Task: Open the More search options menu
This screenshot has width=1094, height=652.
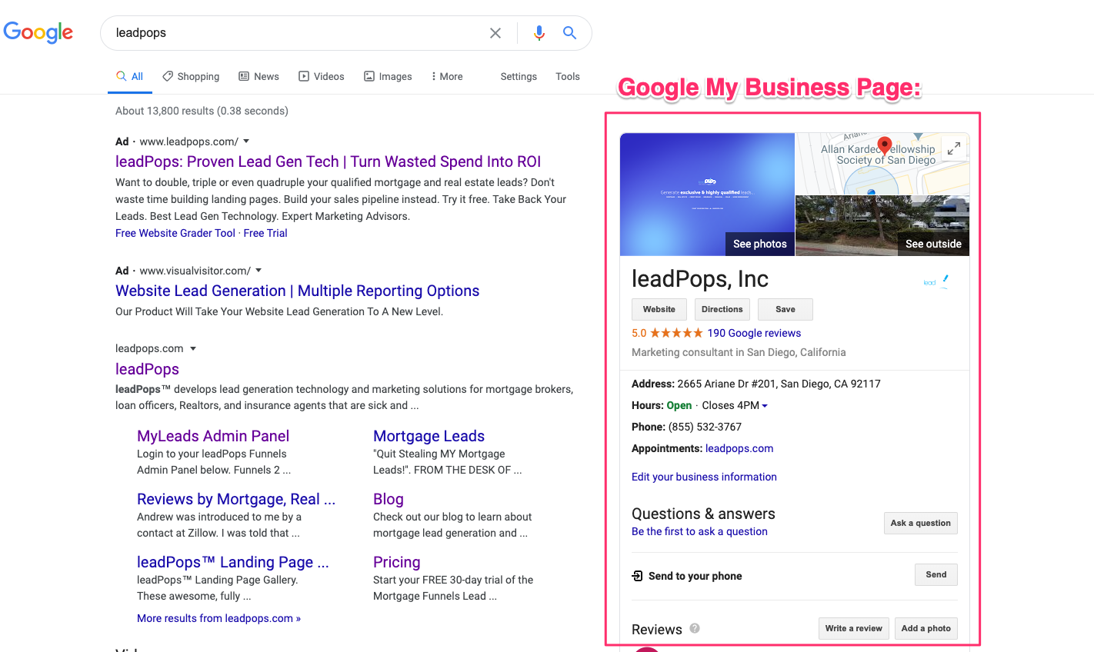Action: pyautogui.click(x=447, y=76)
